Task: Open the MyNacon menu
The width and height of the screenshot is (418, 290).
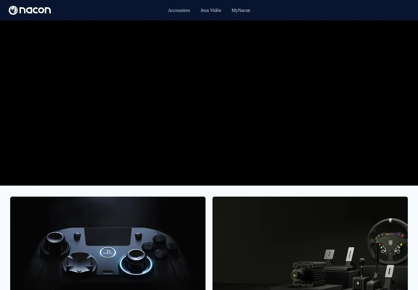Action: [241, 10]
